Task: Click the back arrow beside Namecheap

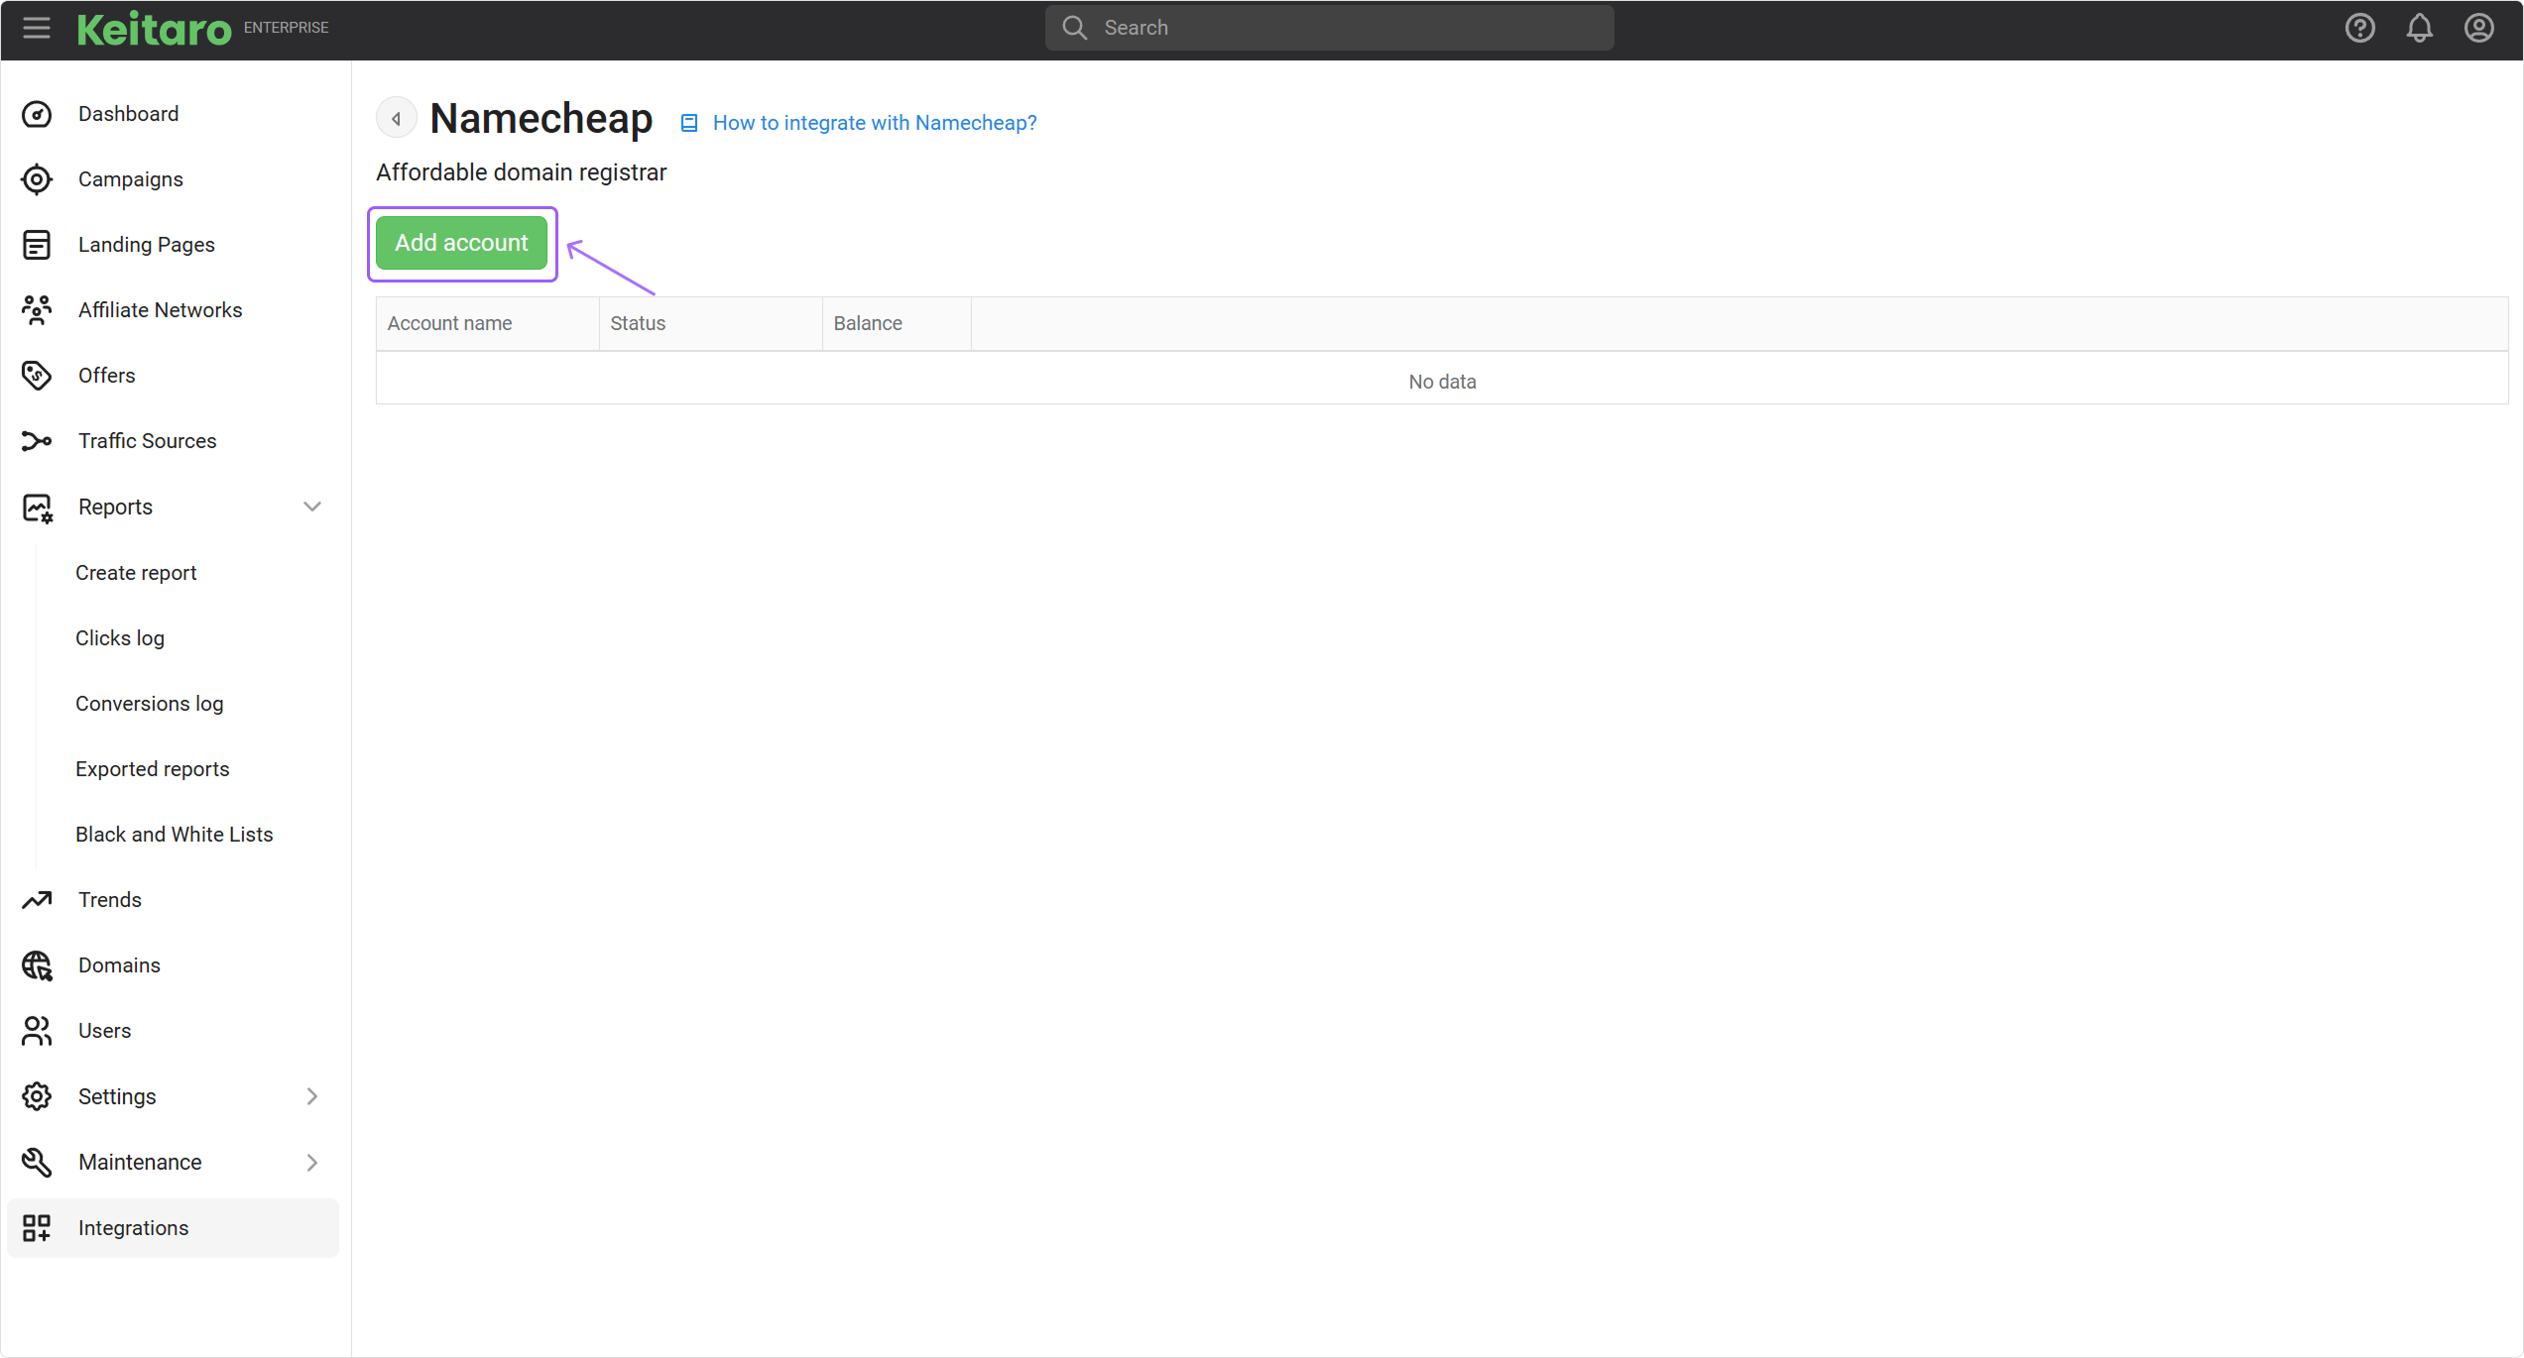Action: click(396, 119)
